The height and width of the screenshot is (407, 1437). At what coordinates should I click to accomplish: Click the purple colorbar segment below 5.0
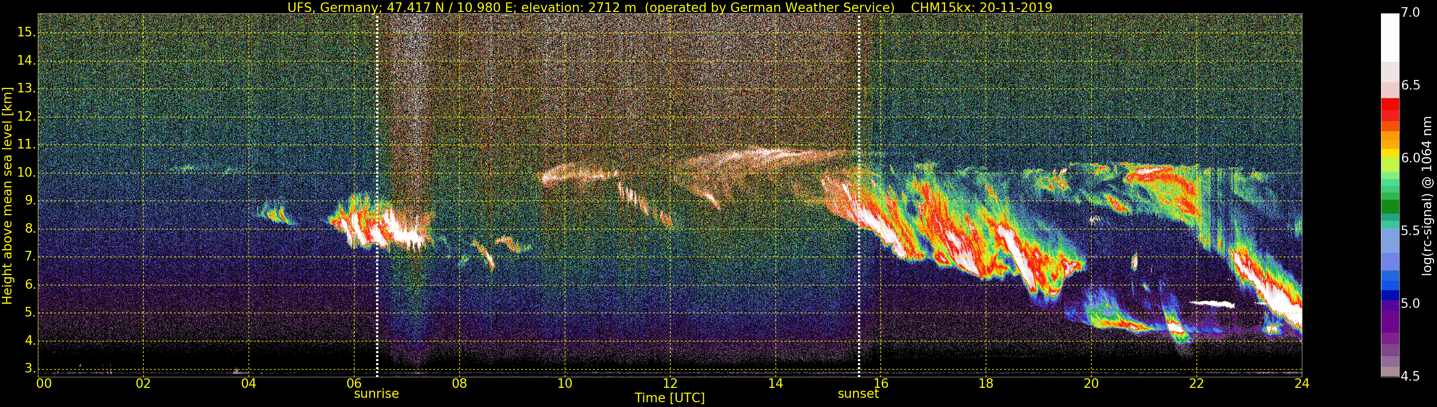click(x=1390, y=322)
